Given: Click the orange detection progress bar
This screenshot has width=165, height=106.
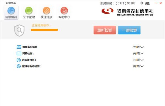Looking at the screenshot, I should pos(44,30).
